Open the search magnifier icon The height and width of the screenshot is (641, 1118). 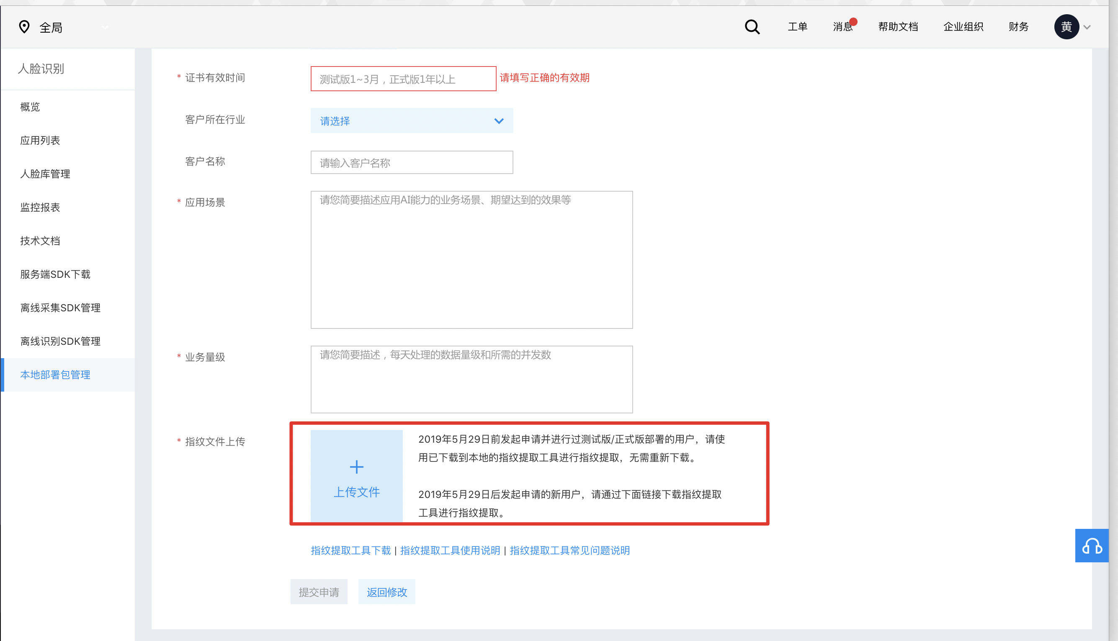click(x=752, y=27)
